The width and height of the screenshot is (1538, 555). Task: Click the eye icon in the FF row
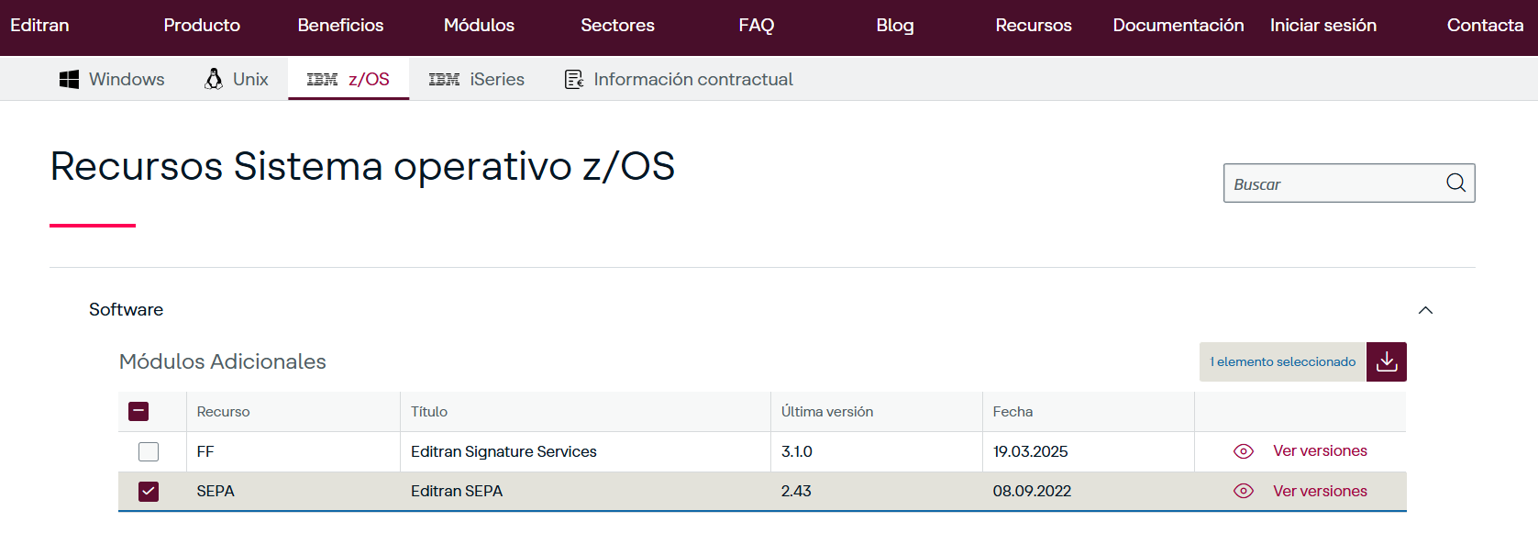click(x=1243, y=451)
